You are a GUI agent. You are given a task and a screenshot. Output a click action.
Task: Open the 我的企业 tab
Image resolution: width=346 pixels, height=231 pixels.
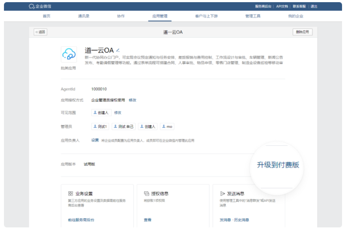tap(296, 16)
